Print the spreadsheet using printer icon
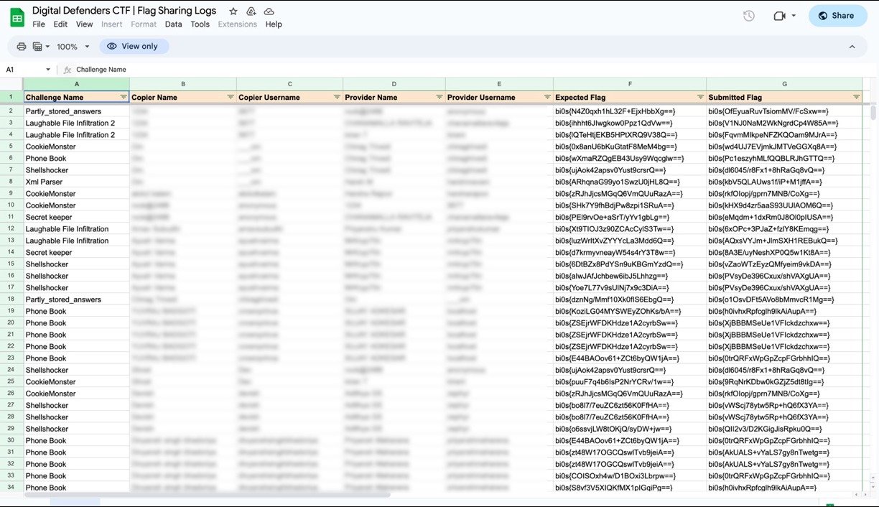 click(22, 47)
